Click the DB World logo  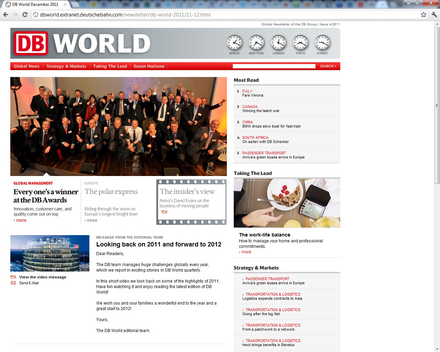(82, 44)
